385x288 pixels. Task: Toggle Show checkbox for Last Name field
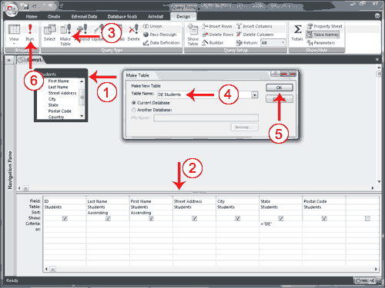click(108, 218)
